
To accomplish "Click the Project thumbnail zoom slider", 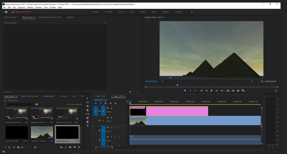I will [26, 147].
